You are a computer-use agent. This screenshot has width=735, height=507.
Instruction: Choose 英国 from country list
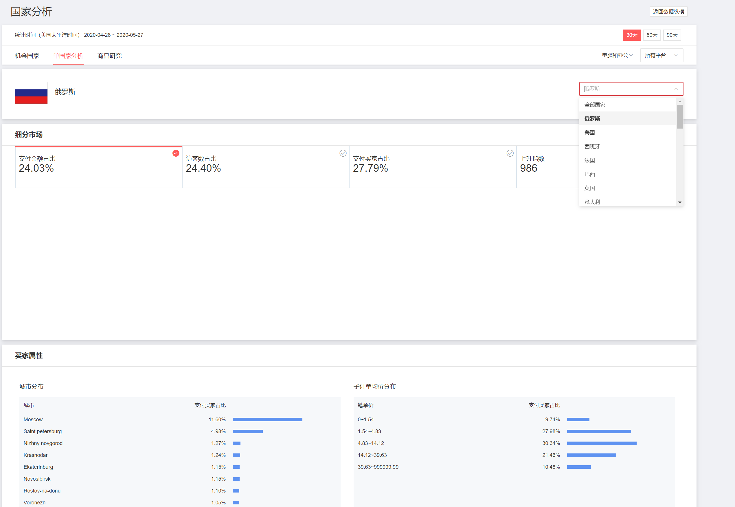tap(628, 188)
